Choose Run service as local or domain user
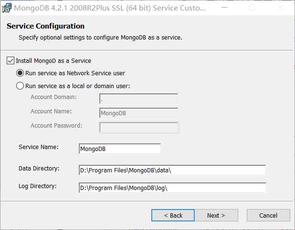Viewport: 295px width, 230px height. (20, 86)
